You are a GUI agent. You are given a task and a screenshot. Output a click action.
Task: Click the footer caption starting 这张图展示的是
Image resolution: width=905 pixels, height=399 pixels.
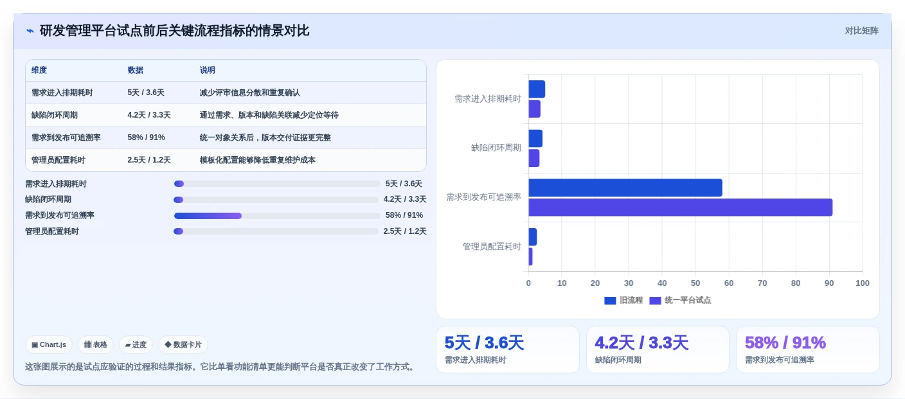tap(221, 367)
